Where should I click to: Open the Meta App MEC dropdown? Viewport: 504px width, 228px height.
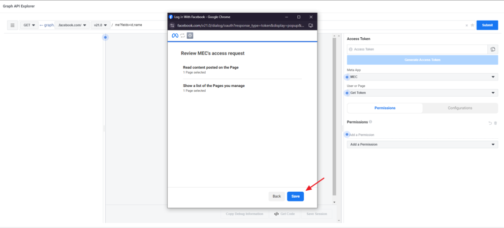(x=422, y=77)
